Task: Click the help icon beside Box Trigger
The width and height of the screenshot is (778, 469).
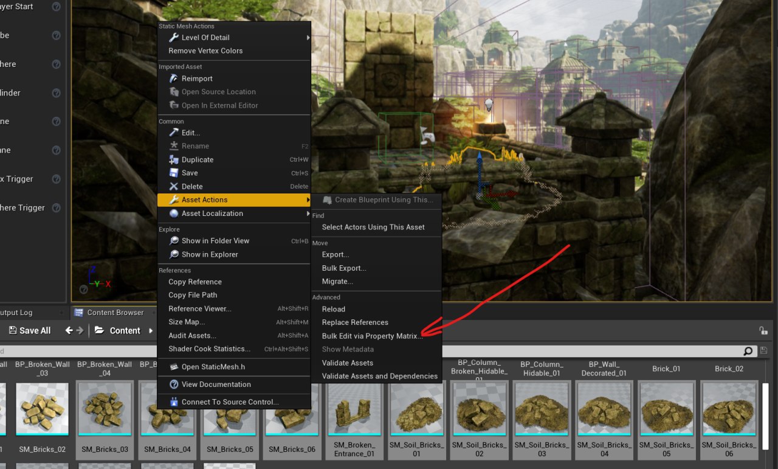Action: (x=57, y=179)
